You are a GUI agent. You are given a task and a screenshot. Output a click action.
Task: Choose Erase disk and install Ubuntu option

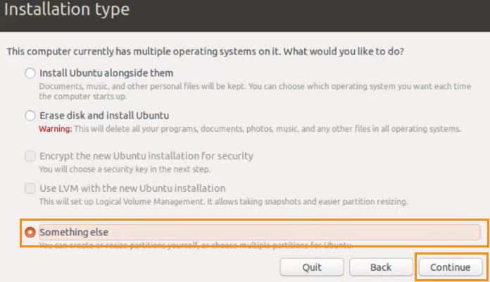30,116
